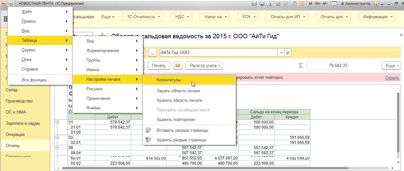Viewport: 404px width, 171px height.
Task: Collapse group for account 01
Action: pyautogui.click(x=57, y=122)
